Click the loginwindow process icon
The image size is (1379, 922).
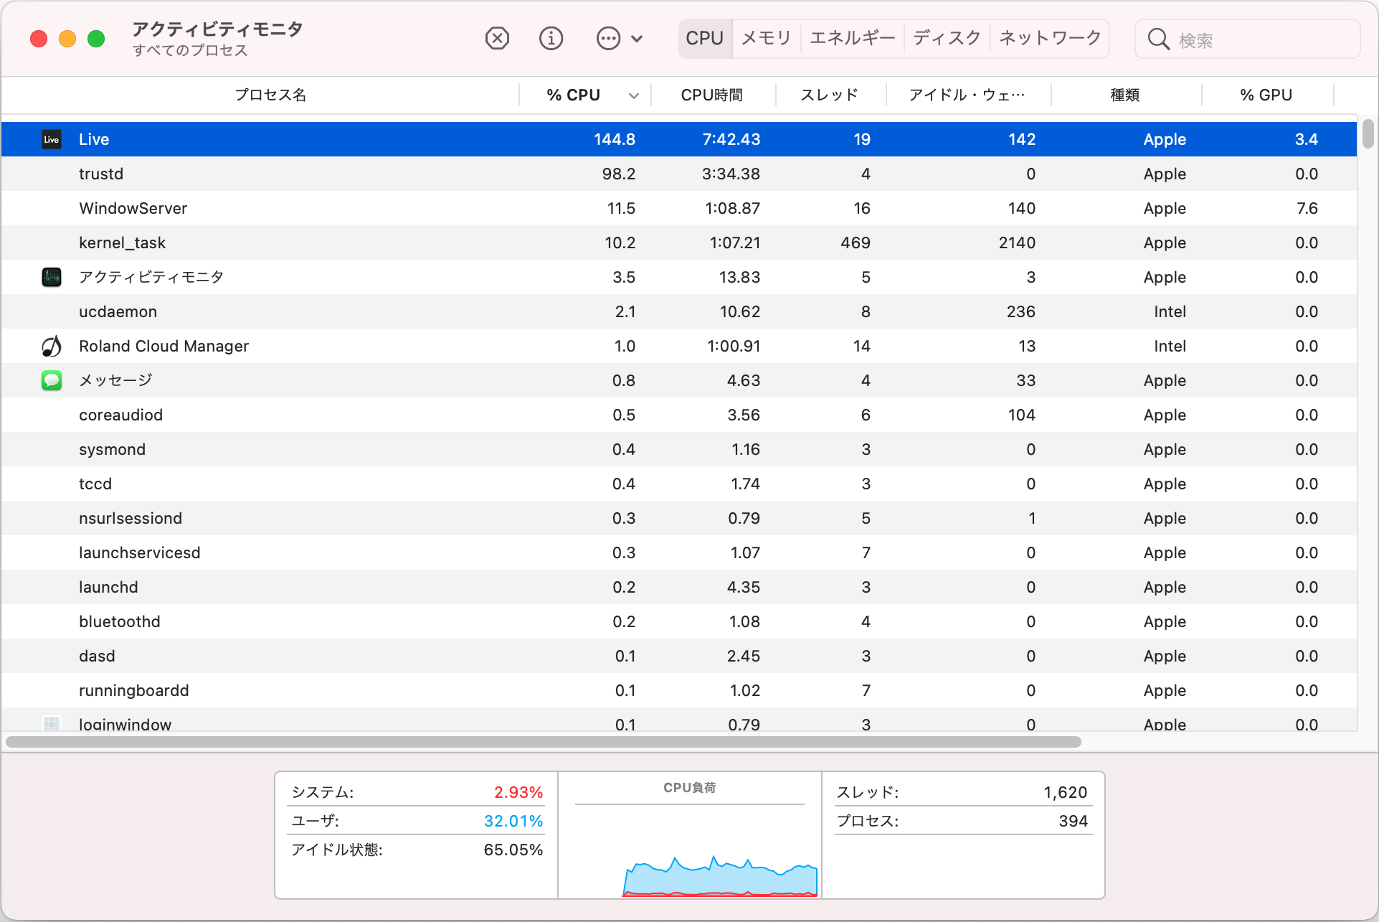coord(52,724)
